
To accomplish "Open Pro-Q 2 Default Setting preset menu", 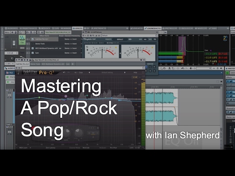I will click(x=107, y=72).
